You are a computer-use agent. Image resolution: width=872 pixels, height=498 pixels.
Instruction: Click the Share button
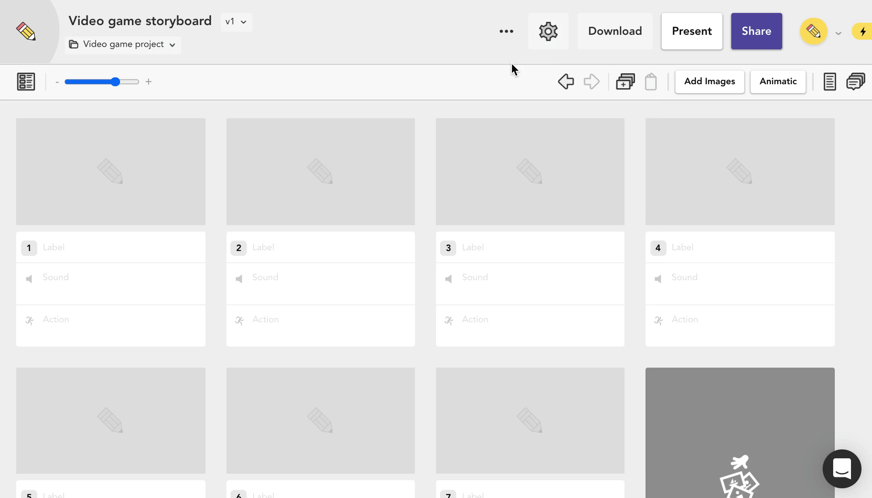pyautogui.click(x=756, y=31)
